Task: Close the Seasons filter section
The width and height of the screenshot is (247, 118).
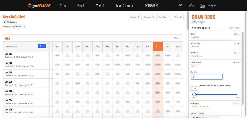Action: (x=236, y=104)
